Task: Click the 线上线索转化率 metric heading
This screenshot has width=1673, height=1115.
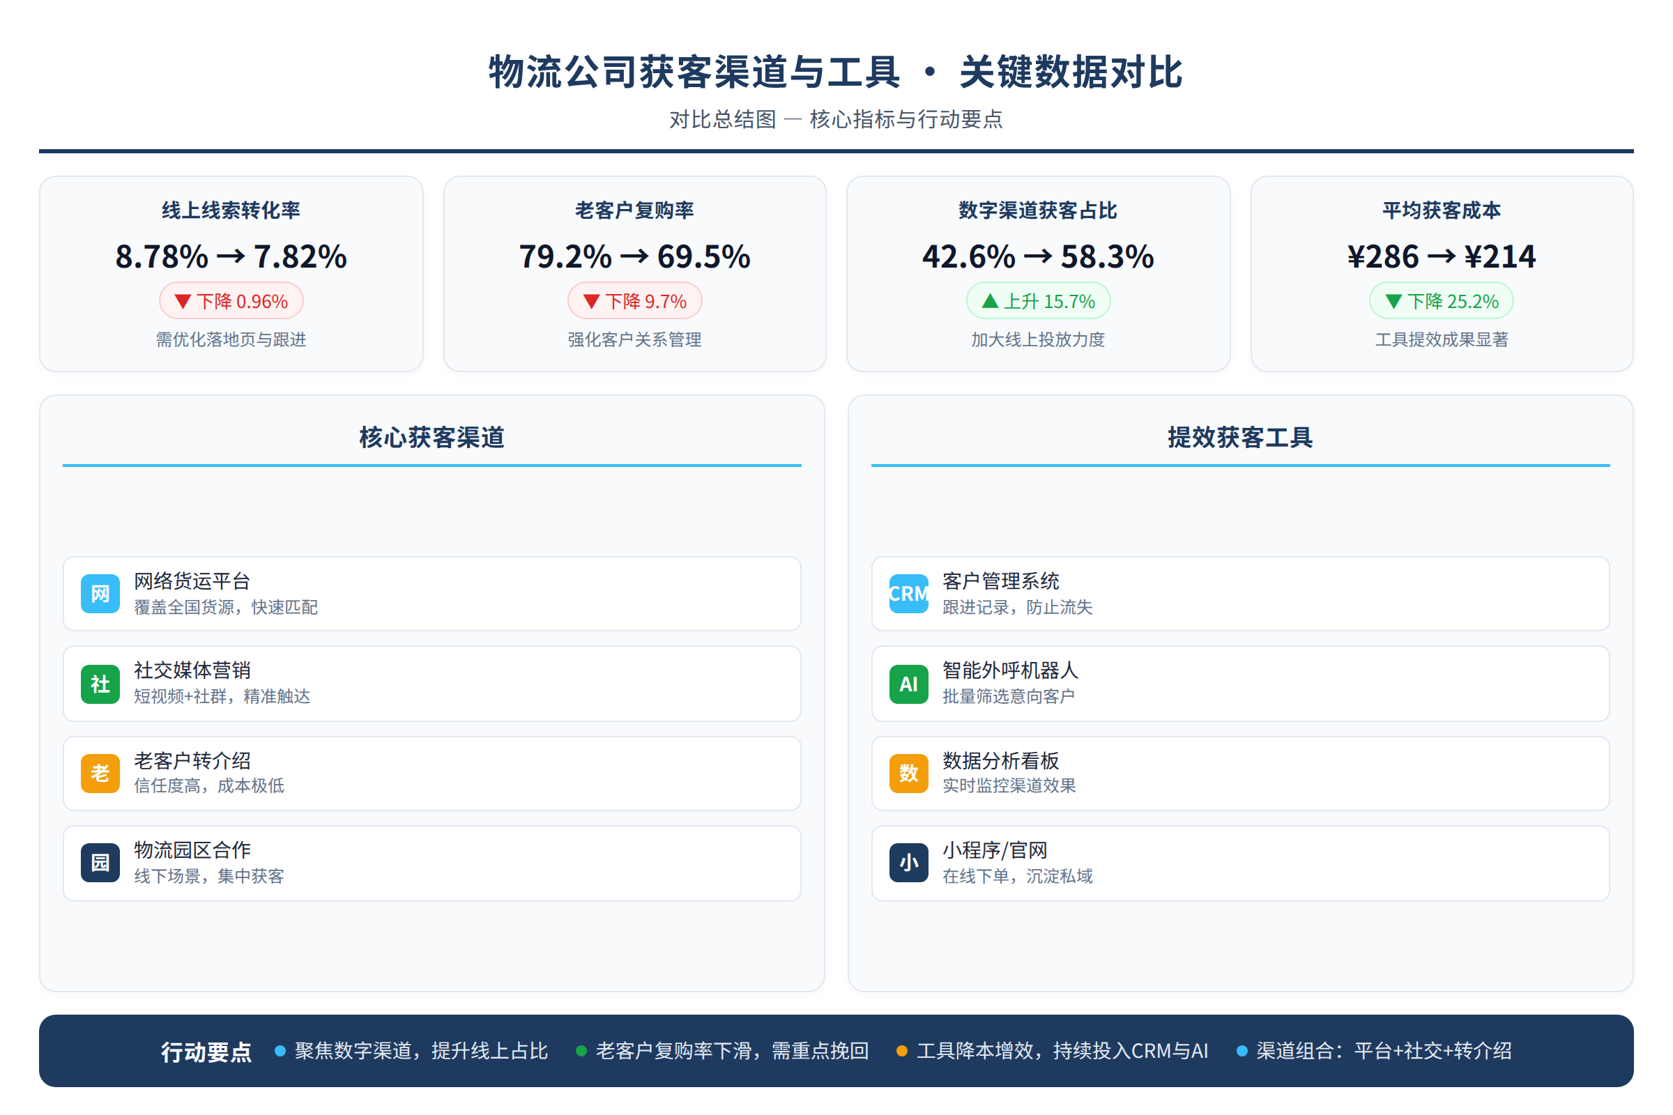Action: 231,210
